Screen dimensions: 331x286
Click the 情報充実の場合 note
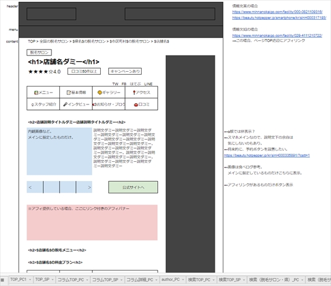coord(245,6)
